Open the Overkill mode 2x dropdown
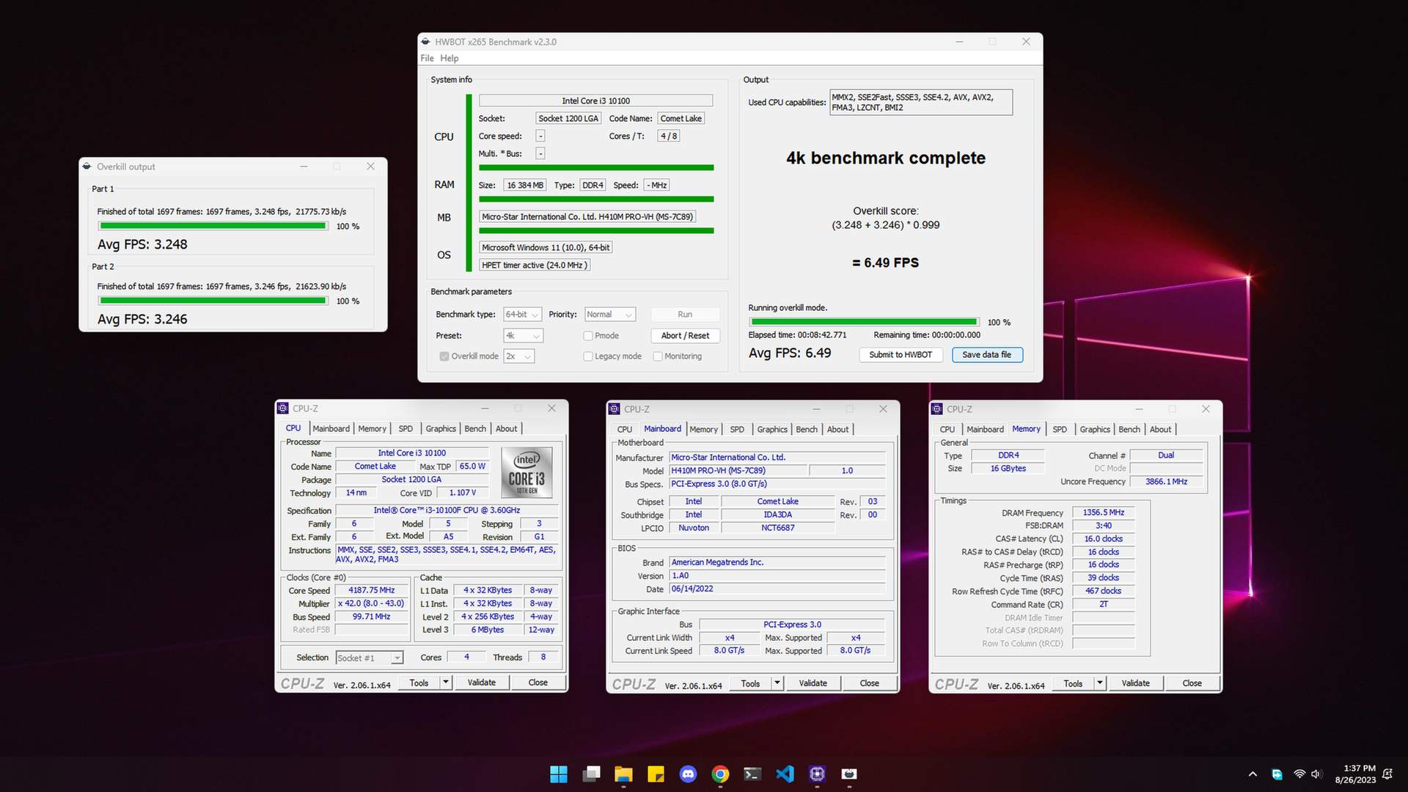The height and width of the screenshot is (792, 1408). point(518,356)
